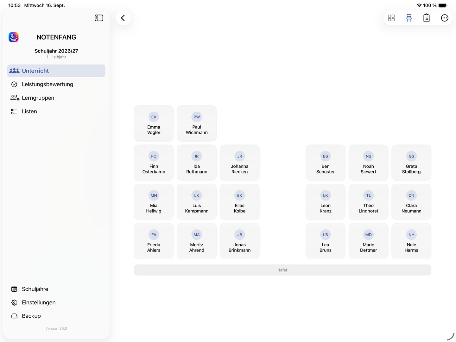This screenshot has width=456, height=342.
Task: Click the Backup drive icon
Action: coord(14,316)
